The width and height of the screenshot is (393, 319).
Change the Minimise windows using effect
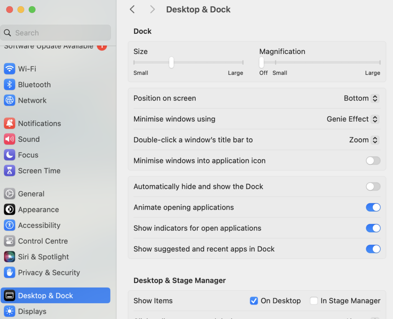tap(352, 119)
